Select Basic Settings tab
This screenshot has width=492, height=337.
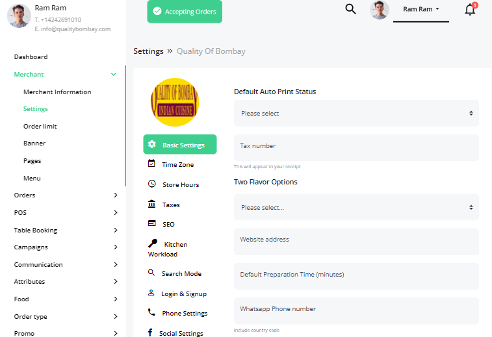click(180, 145)
